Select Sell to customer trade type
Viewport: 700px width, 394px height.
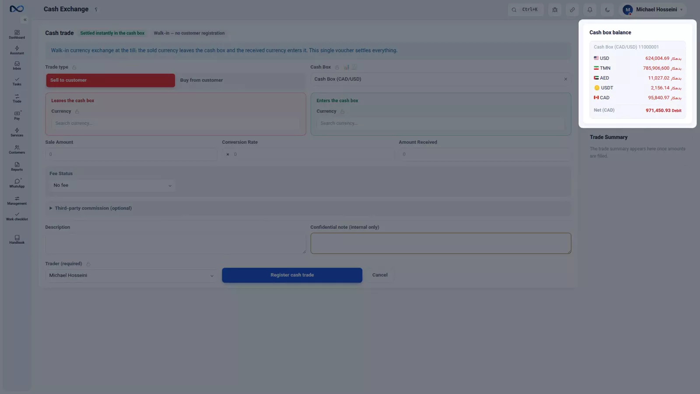(110, 80)
